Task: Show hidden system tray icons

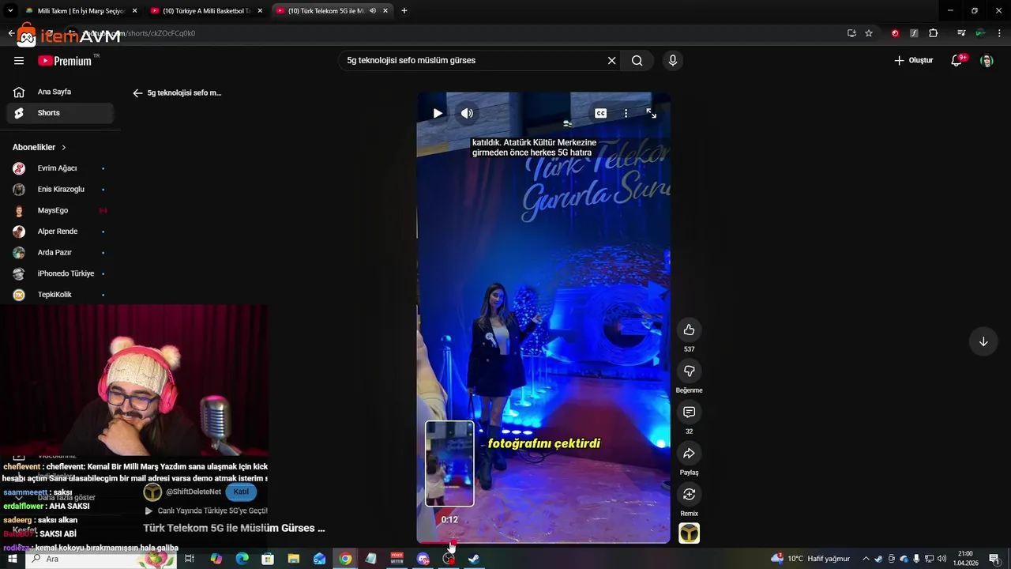Action: pyautogui.click(x=866, y=559)
